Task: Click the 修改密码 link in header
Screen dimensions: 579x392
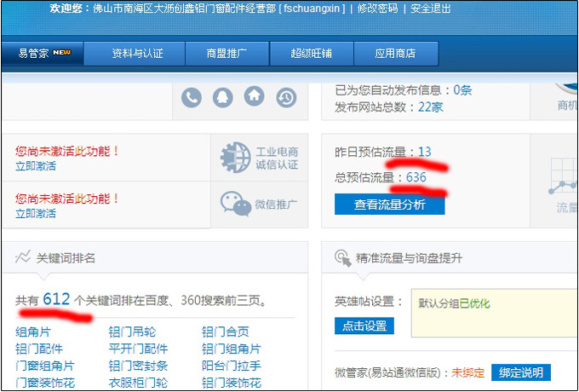Action: pos(376,9)
